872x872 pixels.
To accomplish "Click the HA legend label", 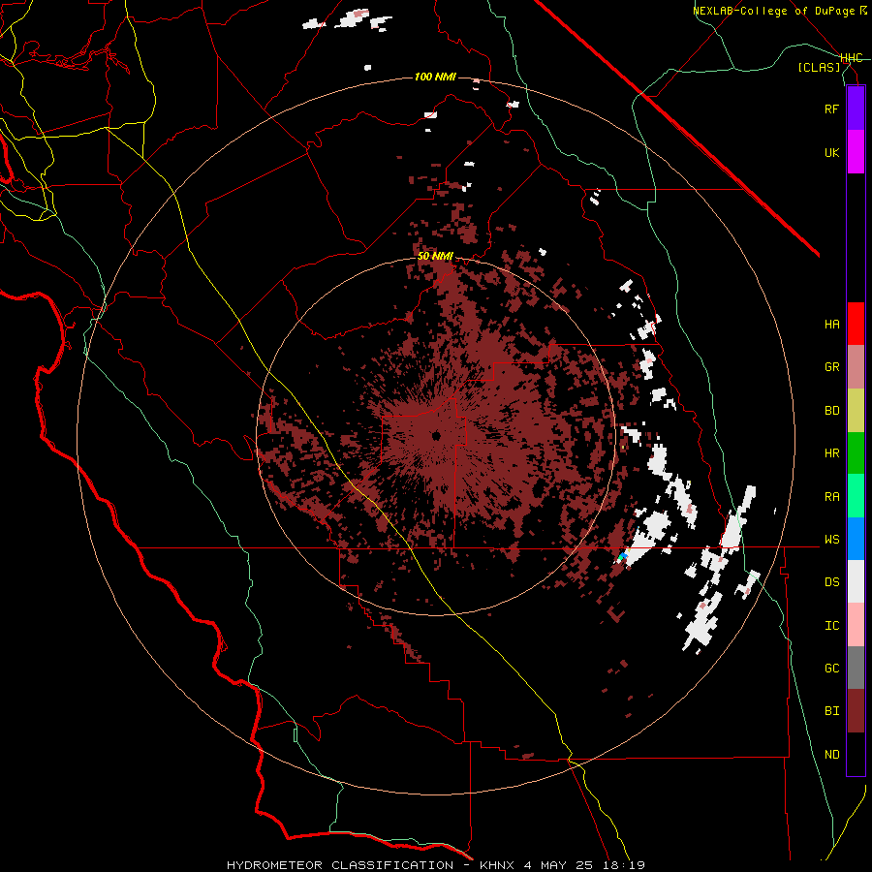I will [x=831, y=325].
